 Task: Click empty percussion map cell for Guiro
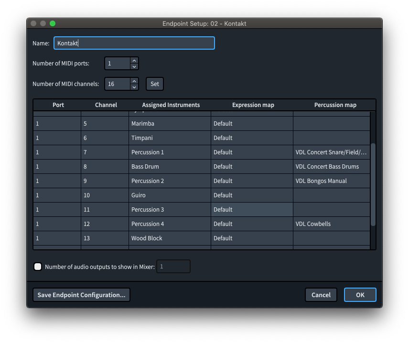332,195
